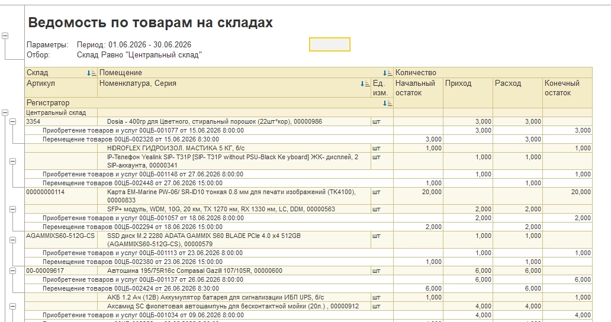Viewport: 611px width, 322px height.
Task: Collapse the Аксамид SC автошампунь row group
Action: (13, 307)
